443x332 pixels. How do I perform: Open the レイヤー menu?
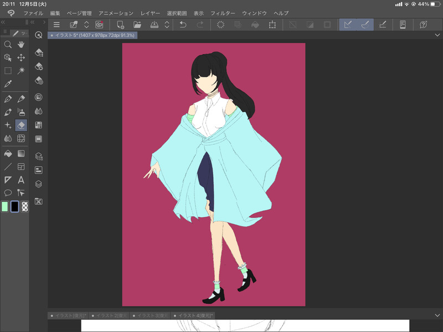150,12
